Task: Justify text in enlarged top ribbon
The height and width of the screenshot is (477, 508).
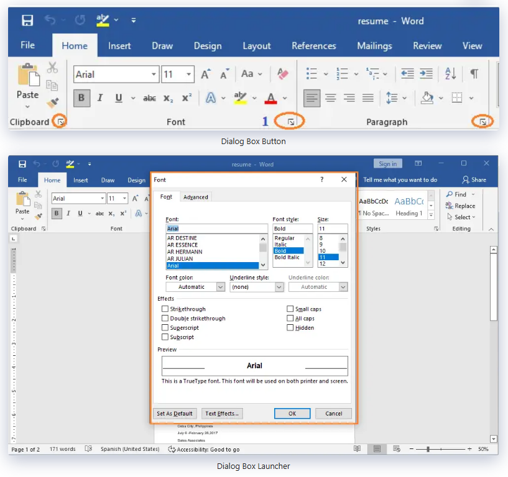Action: pos(368,98)
